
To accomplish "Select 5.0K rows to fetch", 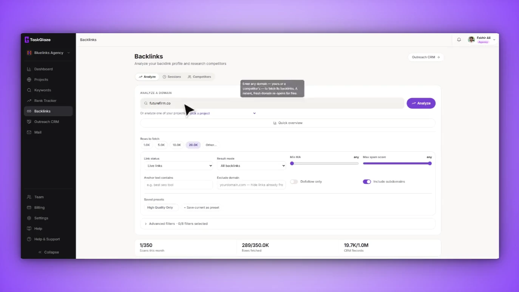I will (161, 145).
